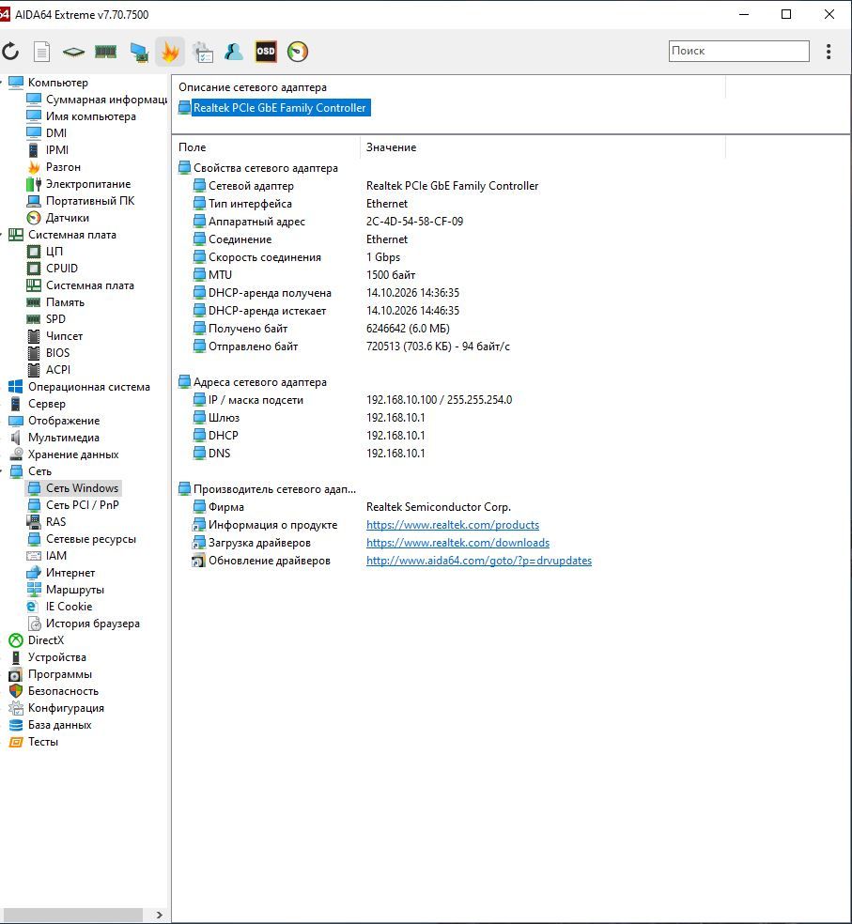Click the checklist calendar toolbar icon
The height and width of the screenshot is (924, 852).
point(202,52)
